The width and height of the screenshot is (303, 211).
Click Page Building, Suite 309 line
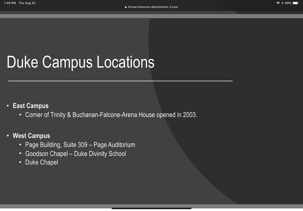[x=80, y=145]
